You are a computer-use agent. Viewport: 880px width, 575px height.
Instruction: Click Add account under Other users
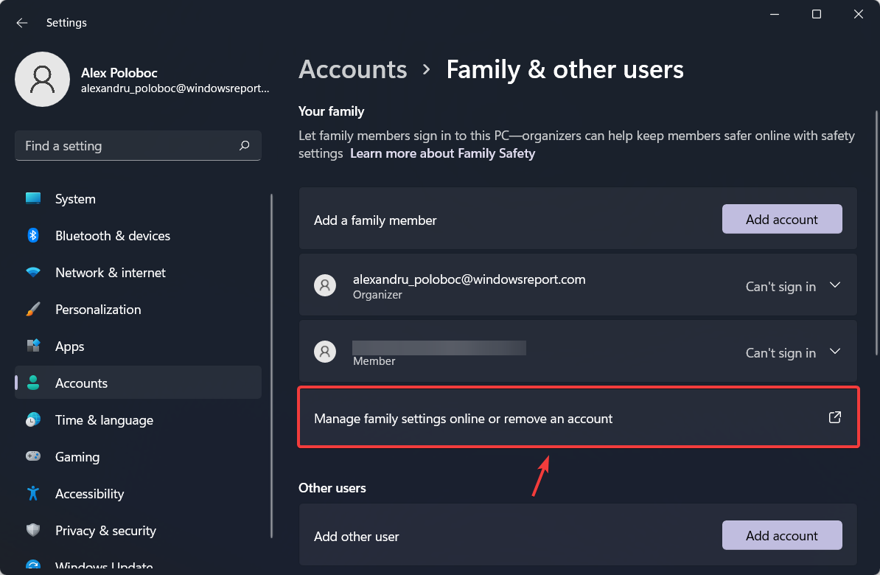point(782,535)
